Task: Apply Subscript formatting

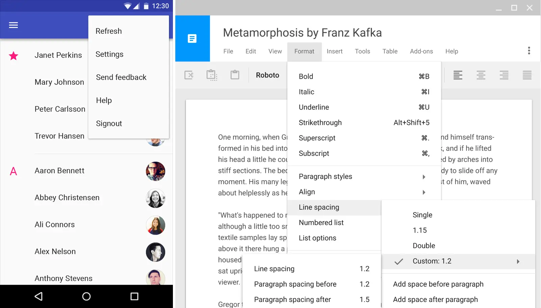Action: (364, 154)
